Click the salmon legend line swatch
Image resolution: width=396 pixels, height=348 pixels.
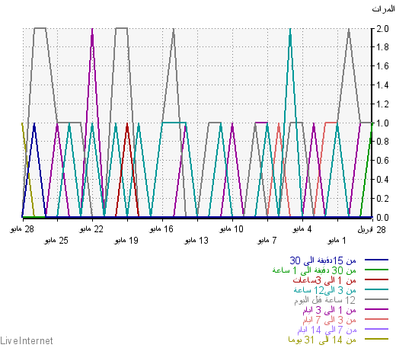point(376,319)
